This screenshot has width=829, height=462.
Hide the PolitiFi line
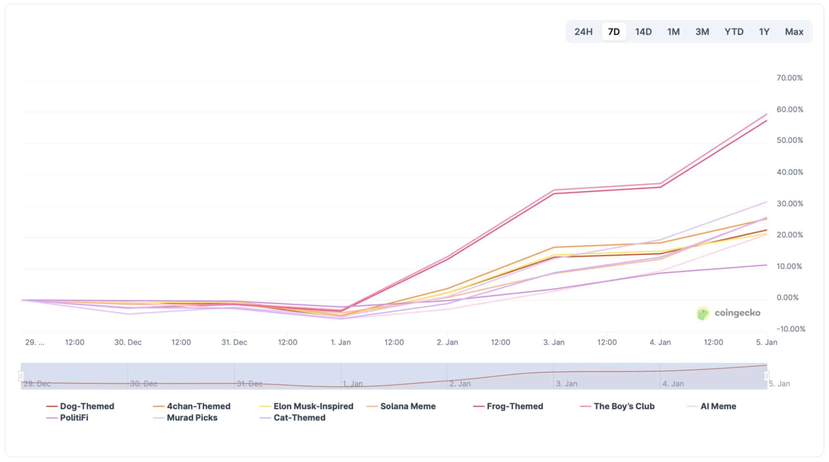[x=74, y=418]
